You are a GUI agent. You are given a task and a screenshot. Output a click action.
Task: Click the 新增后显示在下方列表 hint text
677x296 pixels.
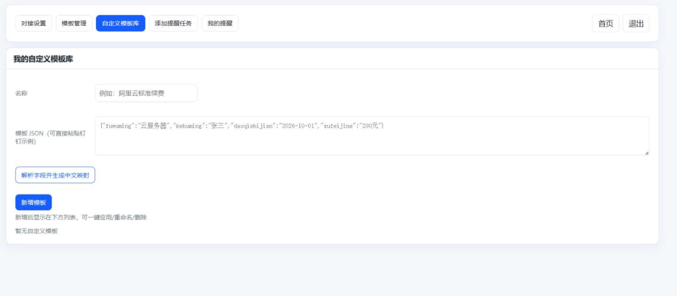coord(81,217)
